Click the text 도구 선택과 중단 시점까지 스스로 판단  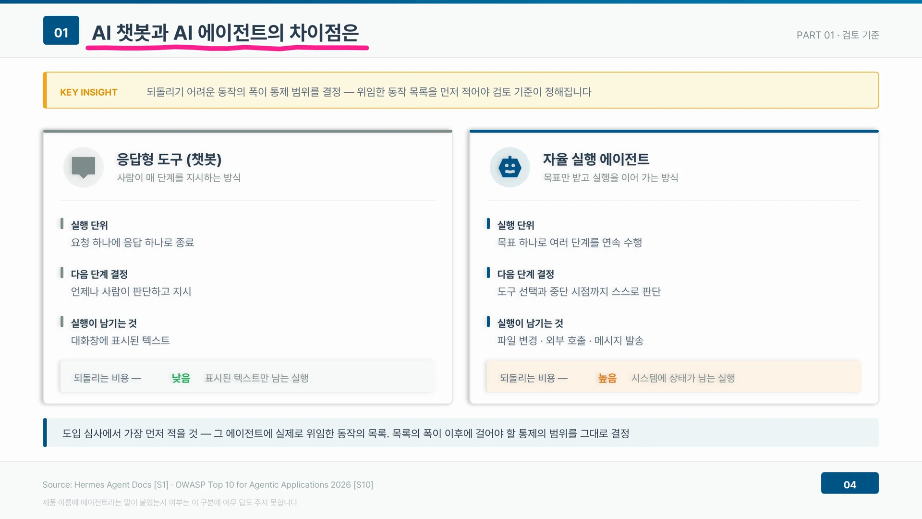(x=579, y=291)
